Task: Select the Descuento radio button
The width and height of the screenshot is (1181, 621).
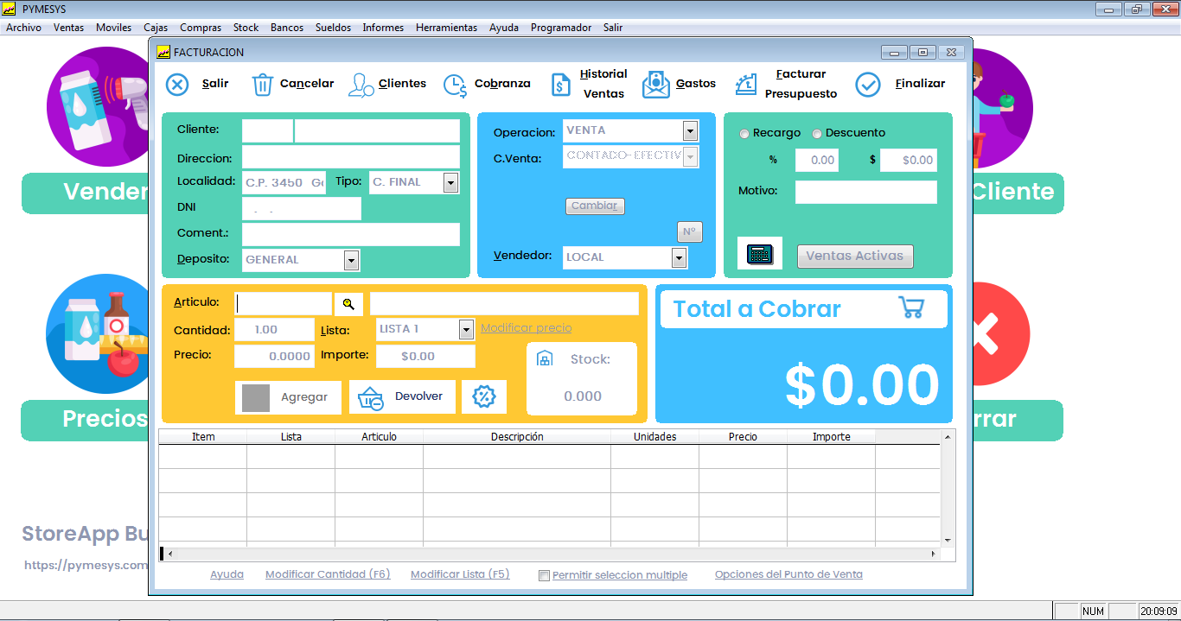Action: pyautogui.click(x=817, y=134)
